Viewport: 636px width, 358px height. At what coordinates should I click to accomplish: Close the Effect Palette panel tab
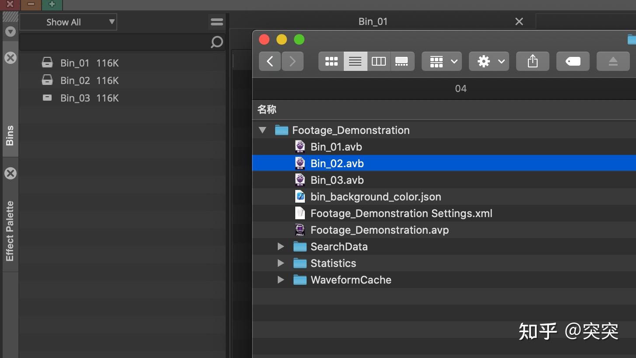[x=10, y=173]
